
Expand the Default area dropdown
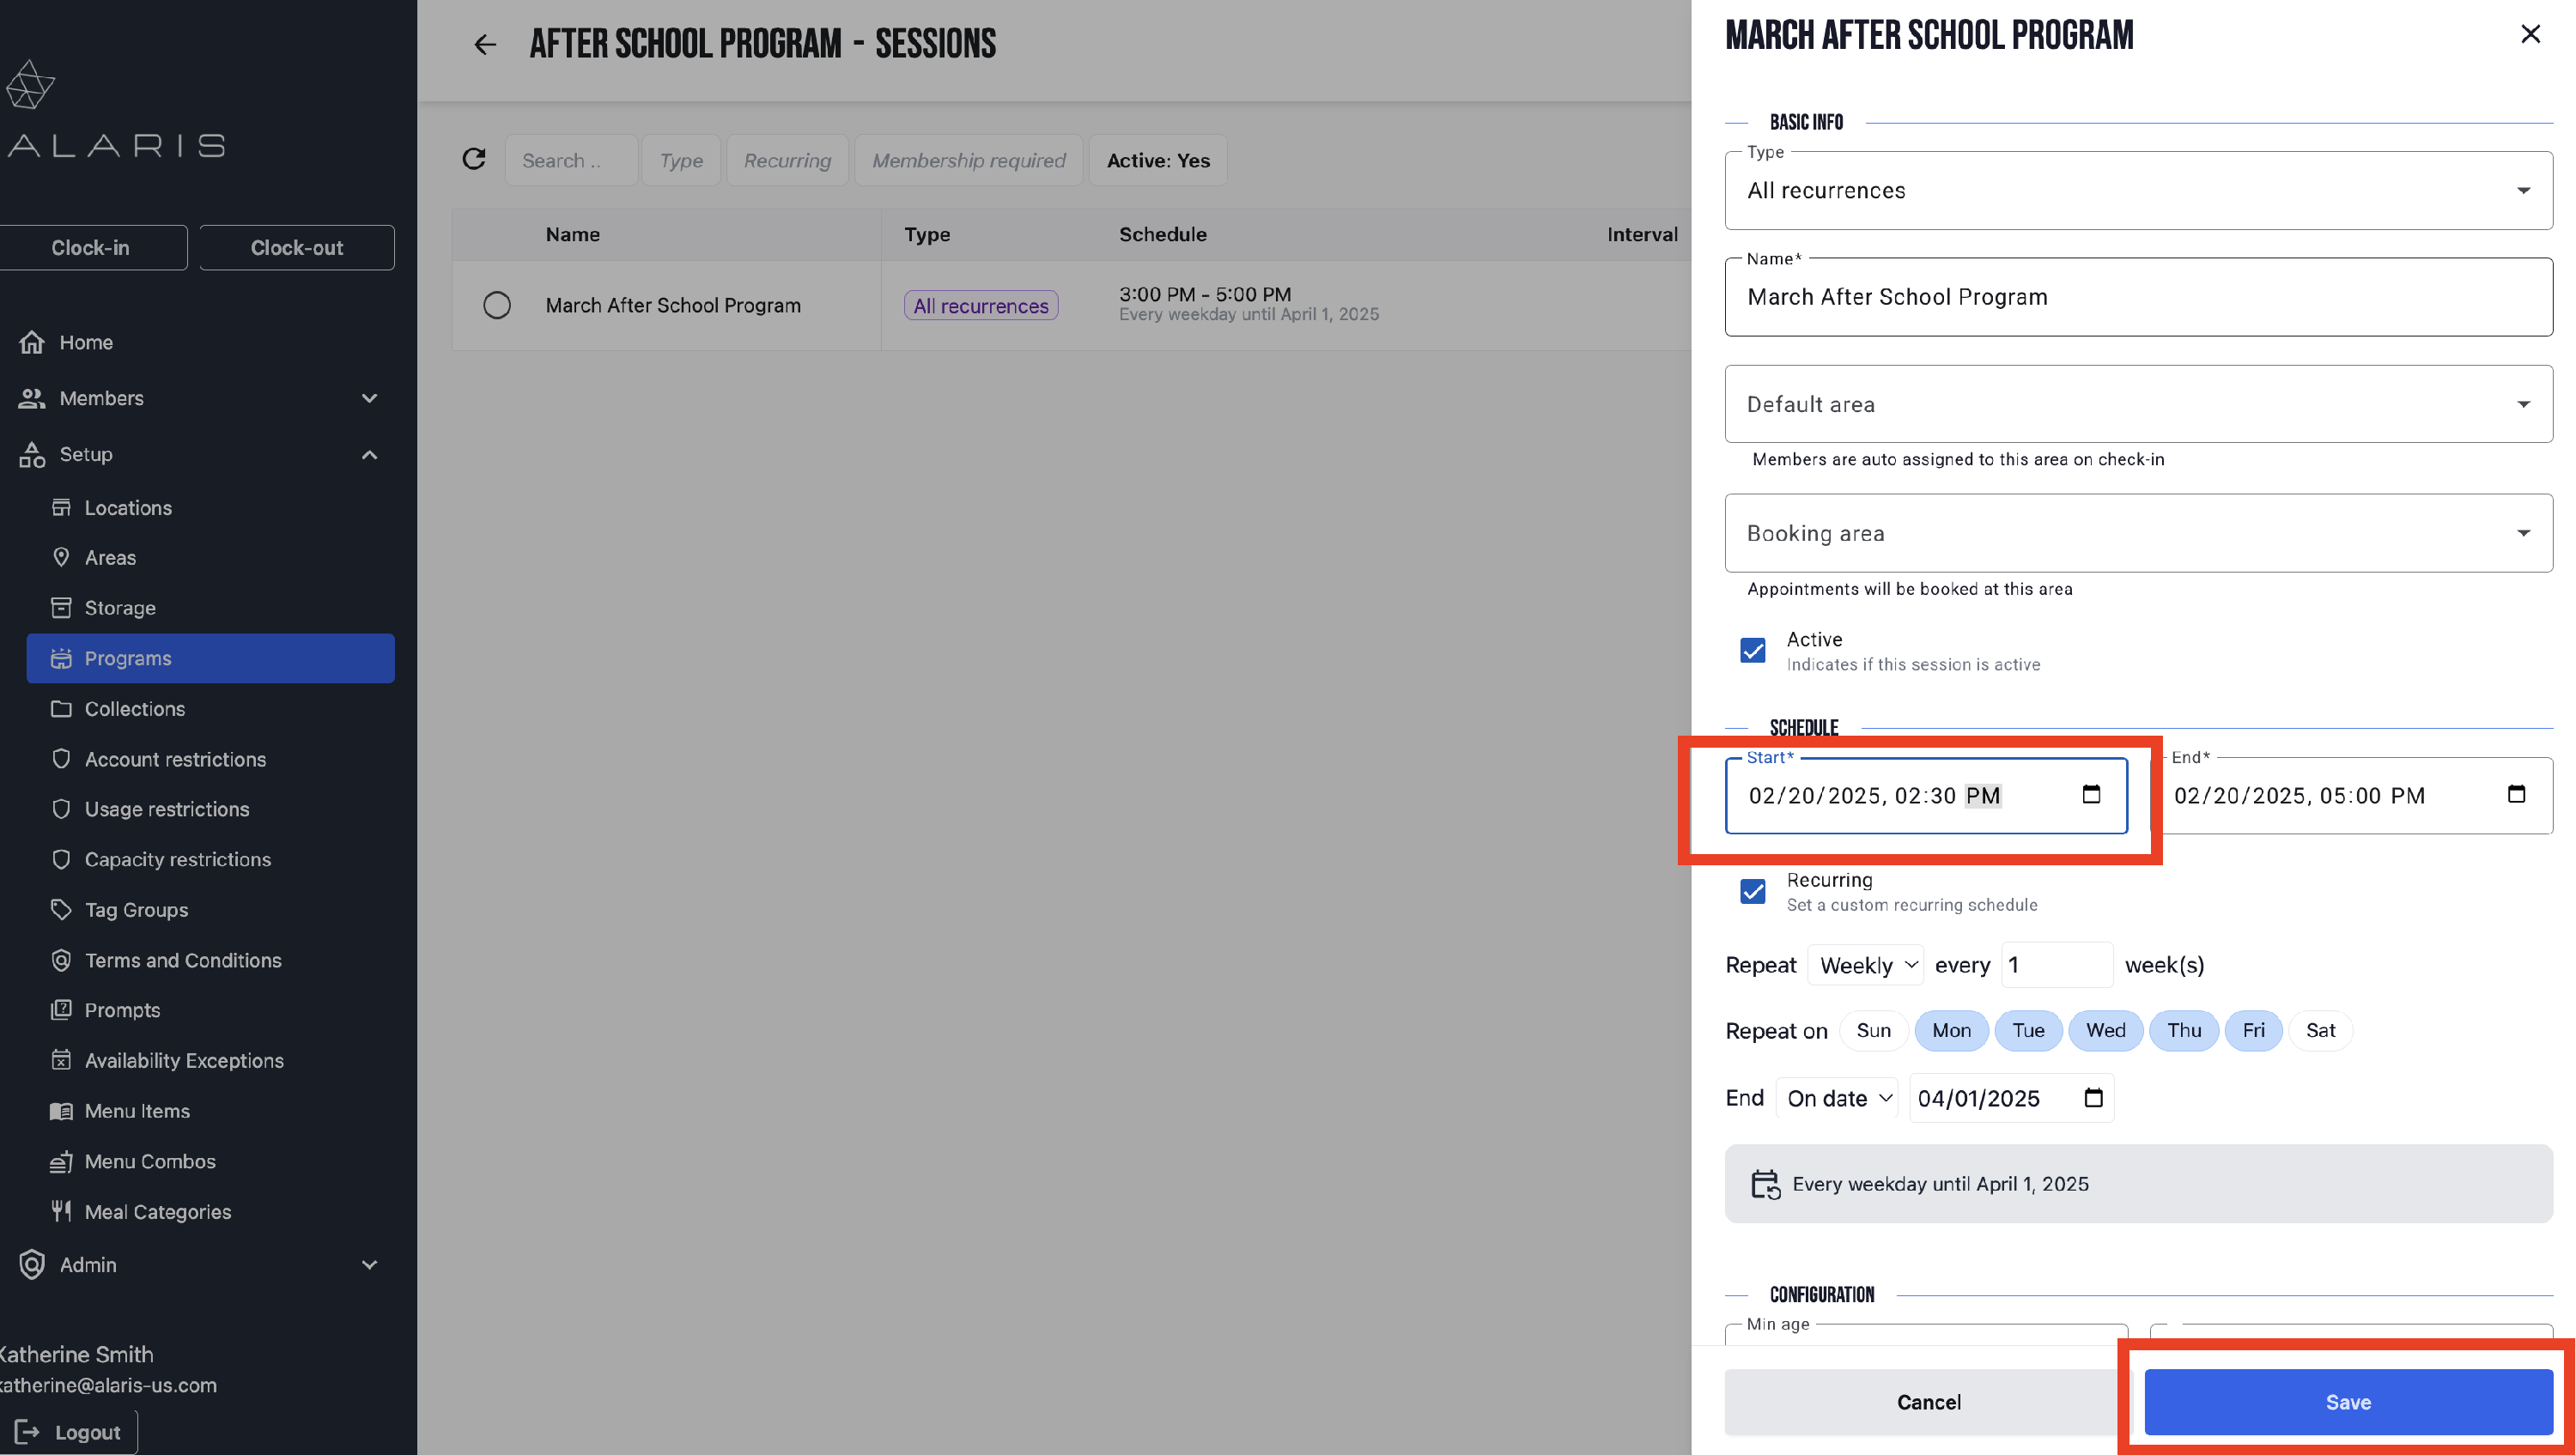(x=2138, y=404)
